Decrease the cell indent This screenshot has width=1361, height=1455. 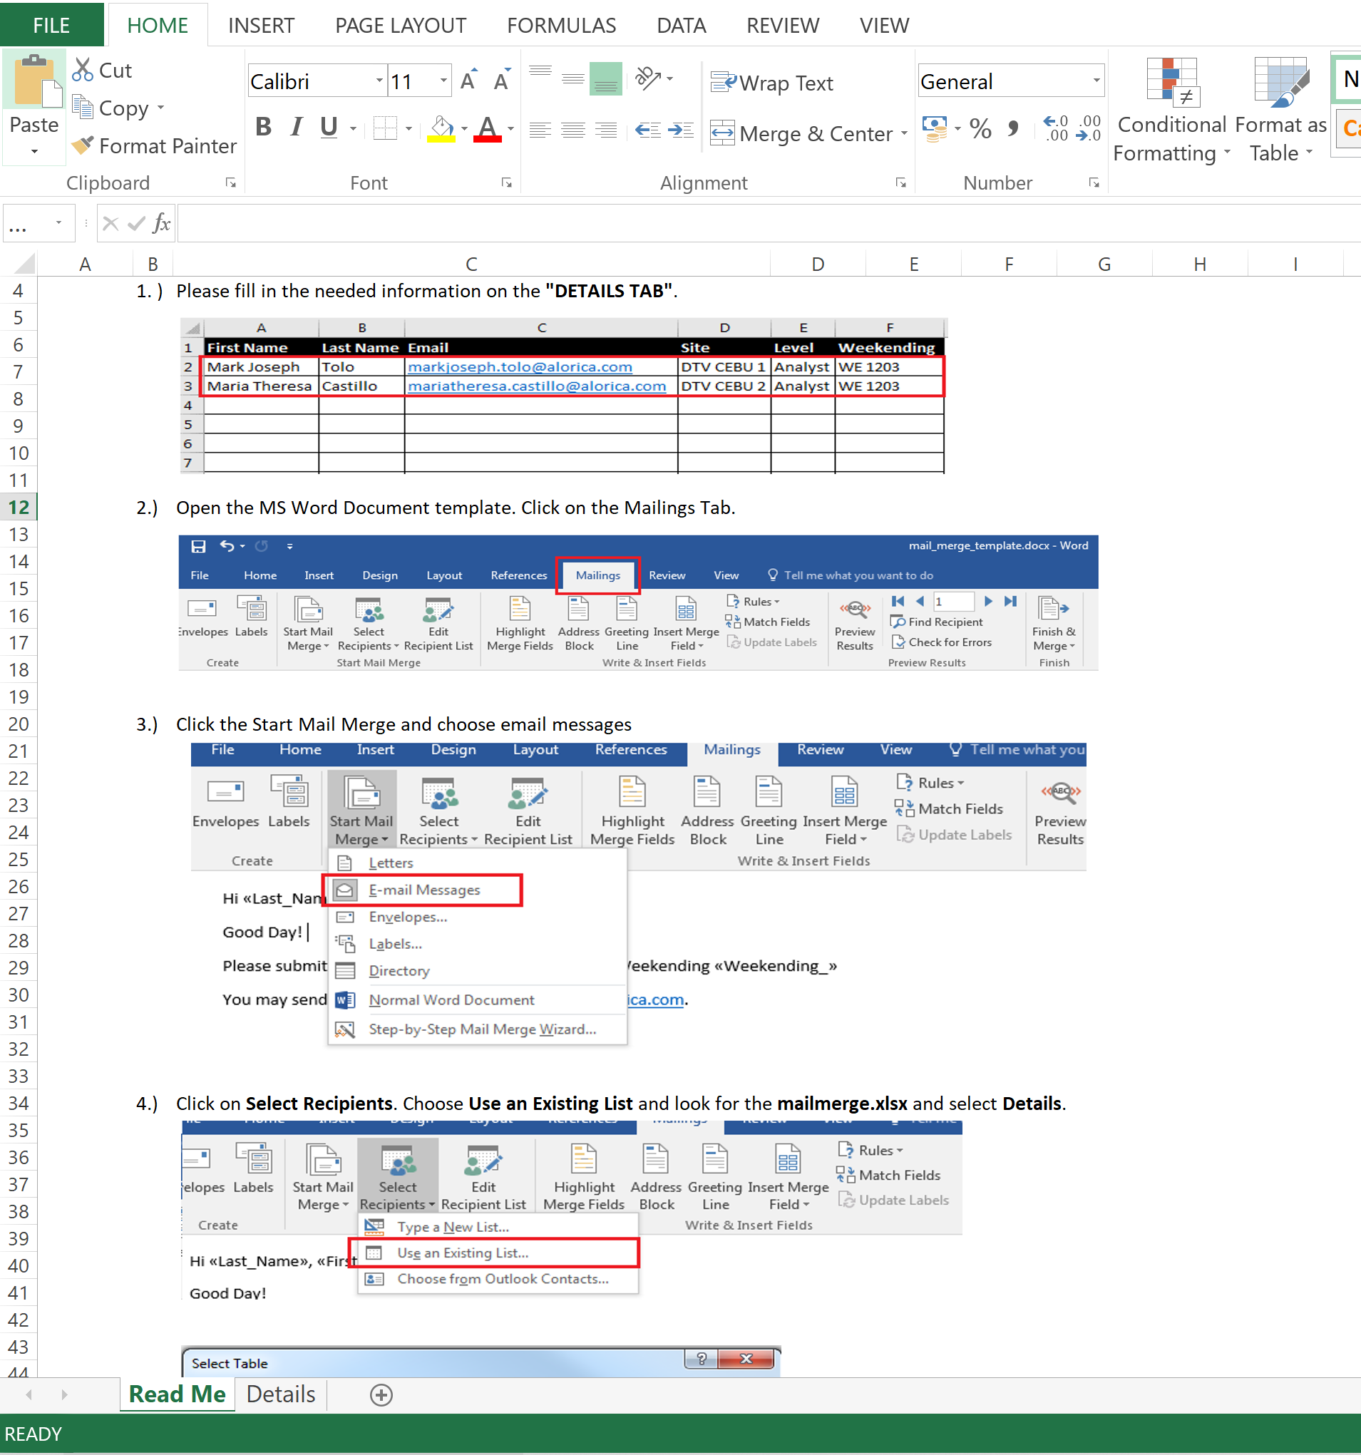click(x=648, y=130)
